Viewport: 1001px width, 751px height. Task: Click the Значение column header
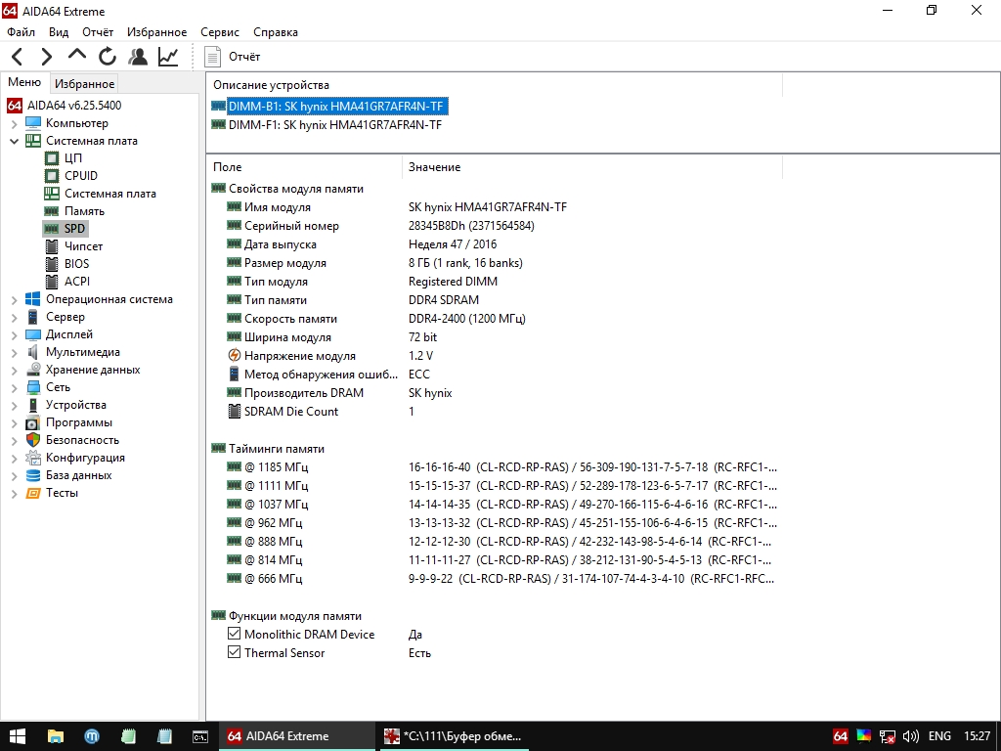click(592, 167)
